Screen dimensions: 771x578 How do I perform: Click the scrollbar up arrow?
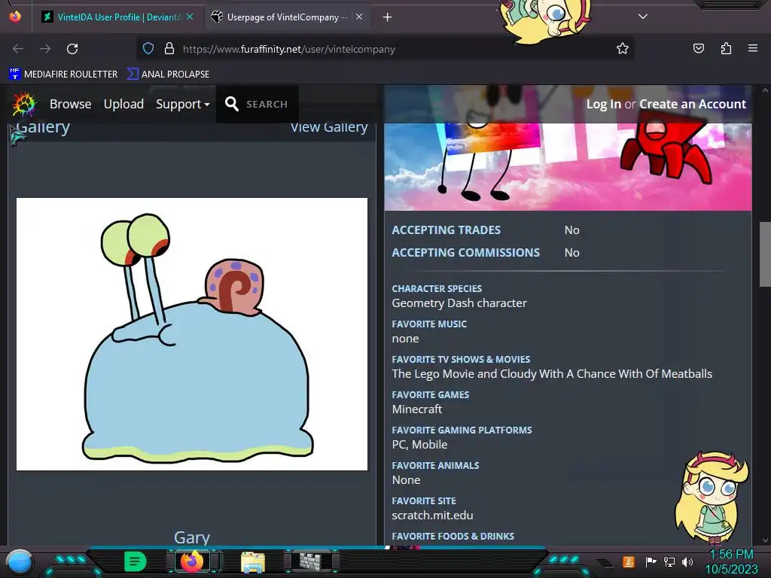765,90
